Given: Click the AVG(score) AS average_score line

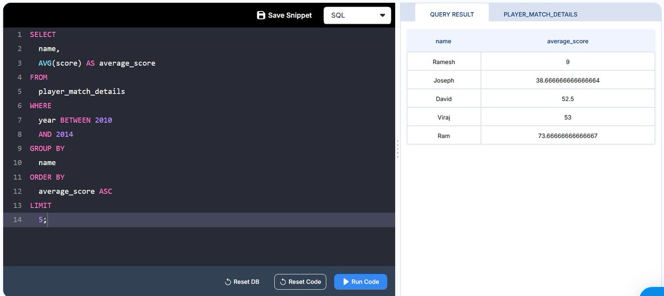Looking at the screenshot, I should coord(97,63).
